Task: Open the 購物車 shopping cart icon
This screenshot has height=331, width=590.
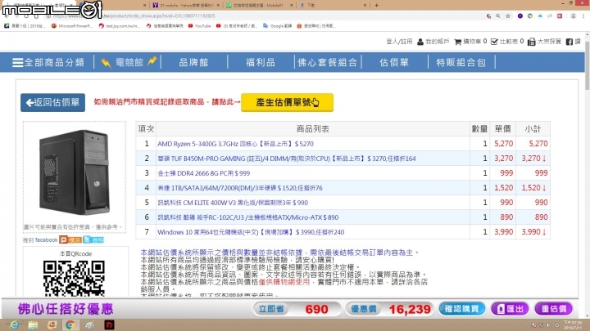Action: [x=457, y=42]
